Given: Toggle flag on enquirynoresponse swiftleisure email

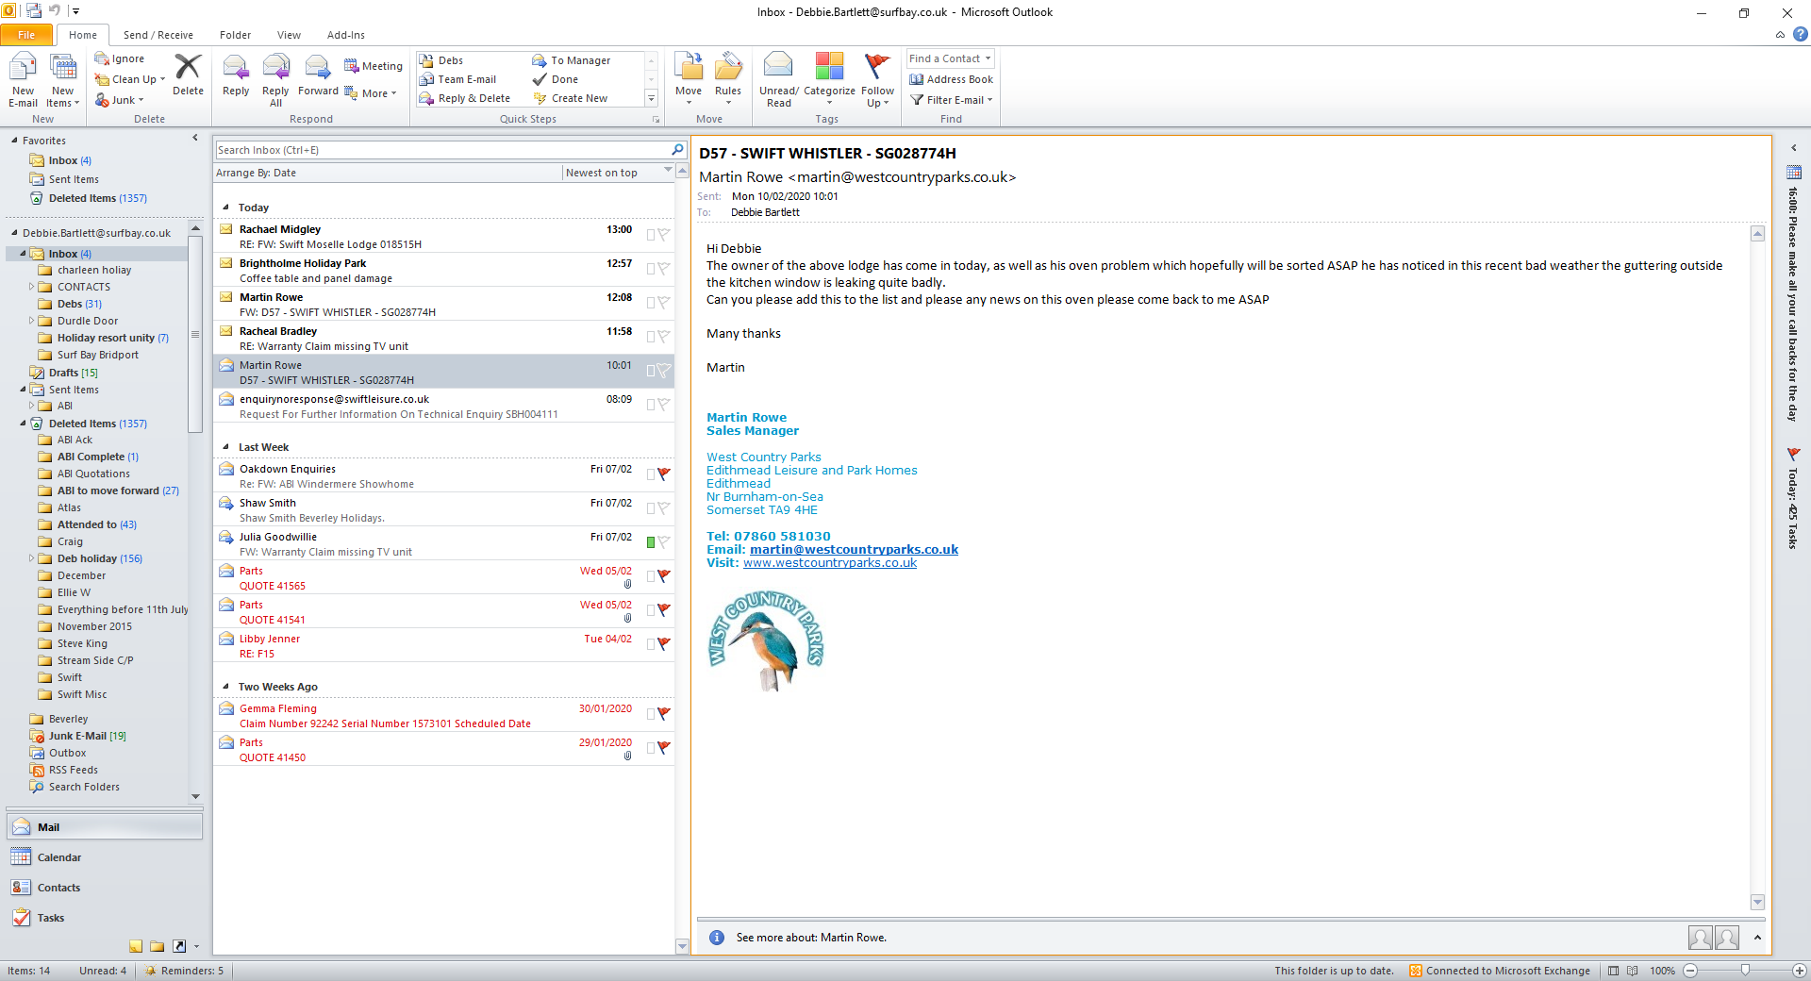Looking at the screenshot, I should click(664, 405).
